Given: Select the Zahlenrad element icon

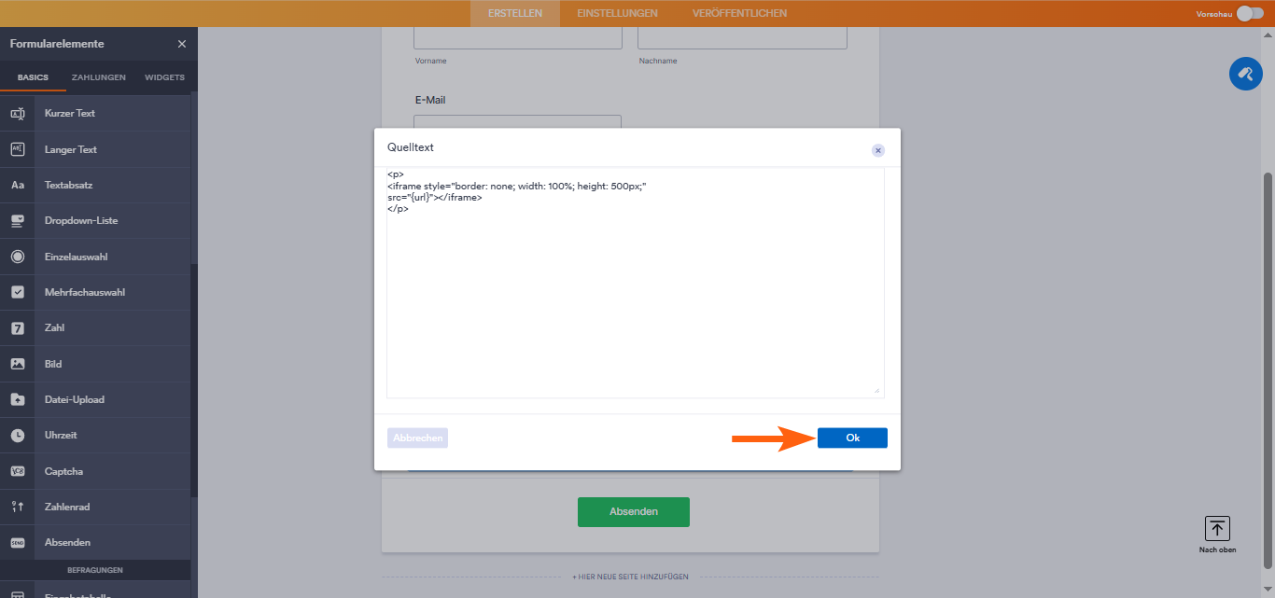Looking at the screenshot, I should pyautogui.click(x=17, y=507).
